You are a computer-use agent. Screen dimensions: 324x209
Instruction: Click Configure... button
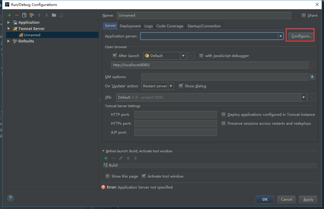tap(301, 36)
